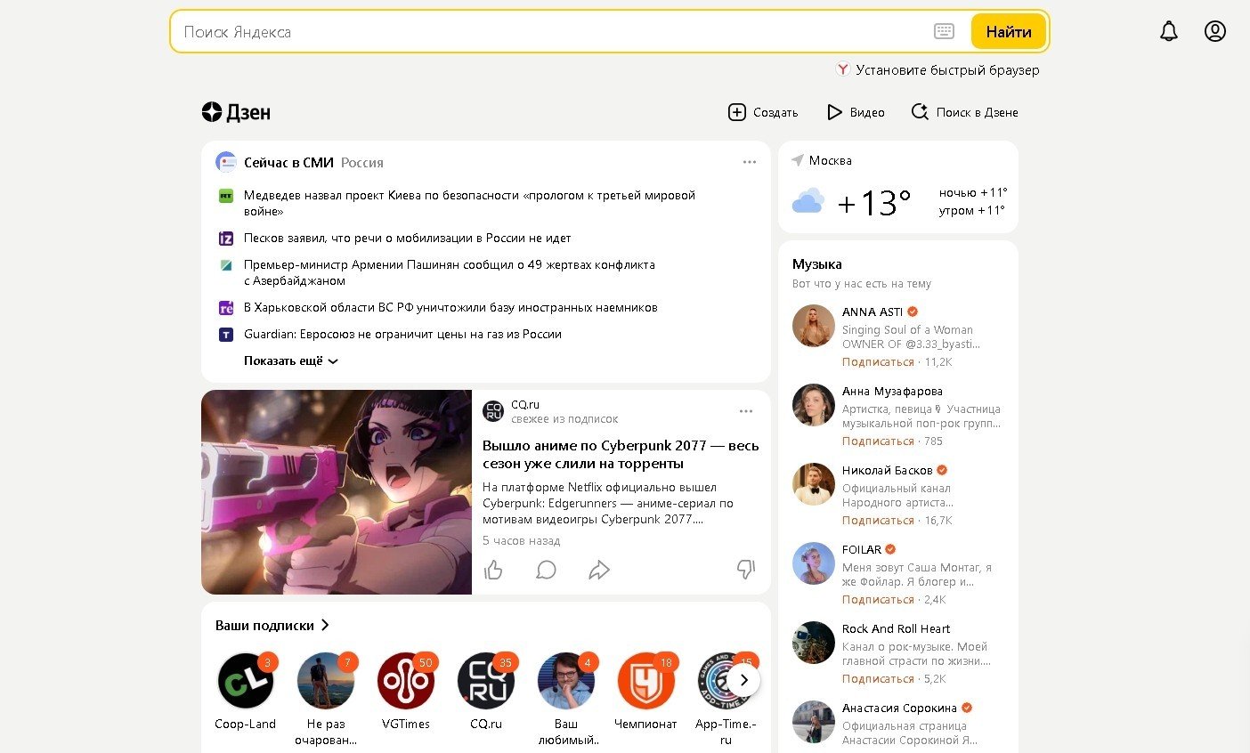Open the Создать menu
This screenshot has height=753, width=1250.
(x=763, y=112)
